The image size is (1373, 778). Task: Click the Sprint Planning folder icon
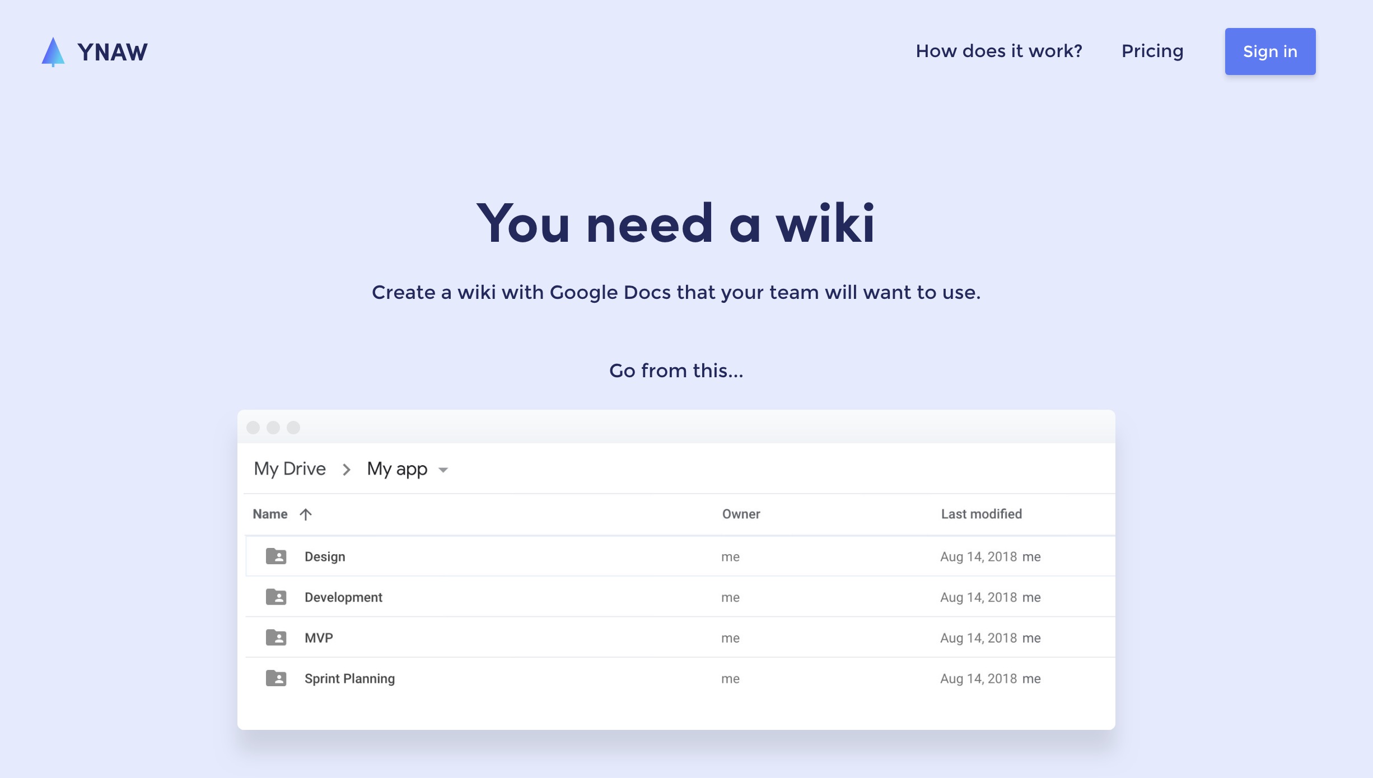(x=275, y=678)
